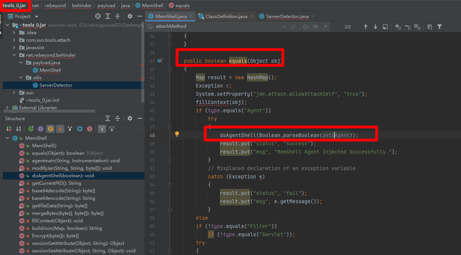Image resolution: width=461 pixels, height=255 pixels.
Task: Open Project panel settings gear
Action: (130, 16)
